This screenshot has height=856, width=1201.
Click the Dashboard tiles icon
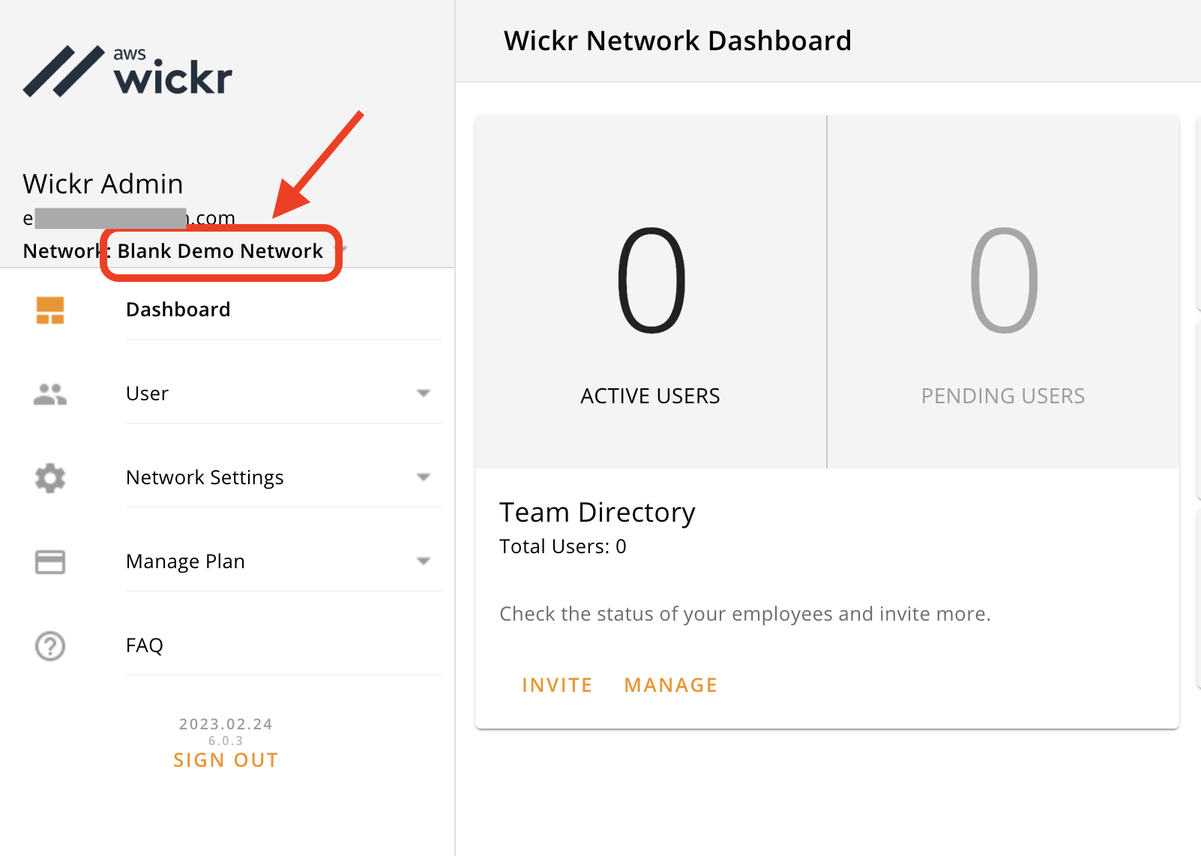(x=50, y=310)
